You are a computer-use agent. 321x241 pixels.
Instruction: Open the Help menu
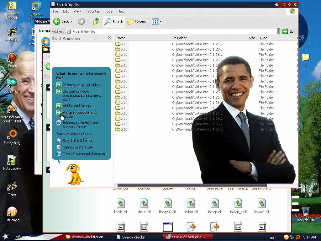pos(121,11)
